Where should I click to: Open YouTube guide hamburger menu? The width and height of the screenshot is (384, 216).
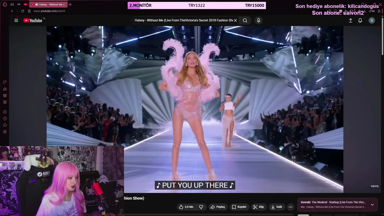coord(16,20)
